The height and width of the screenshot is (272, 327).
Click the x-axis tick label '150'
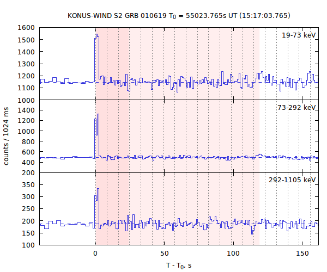pos(302,254)
